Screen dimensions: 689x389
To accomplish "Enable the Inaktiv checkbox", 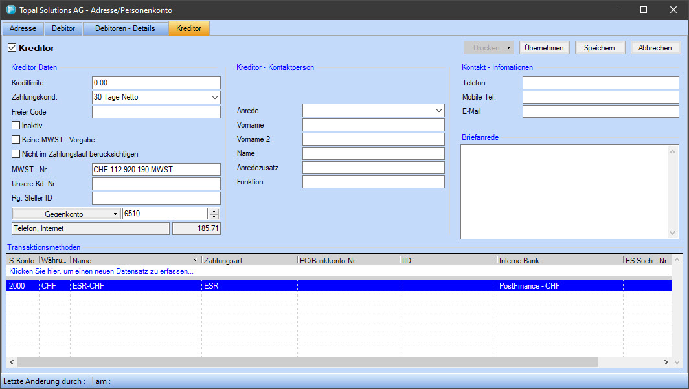I will coord(16,125).
